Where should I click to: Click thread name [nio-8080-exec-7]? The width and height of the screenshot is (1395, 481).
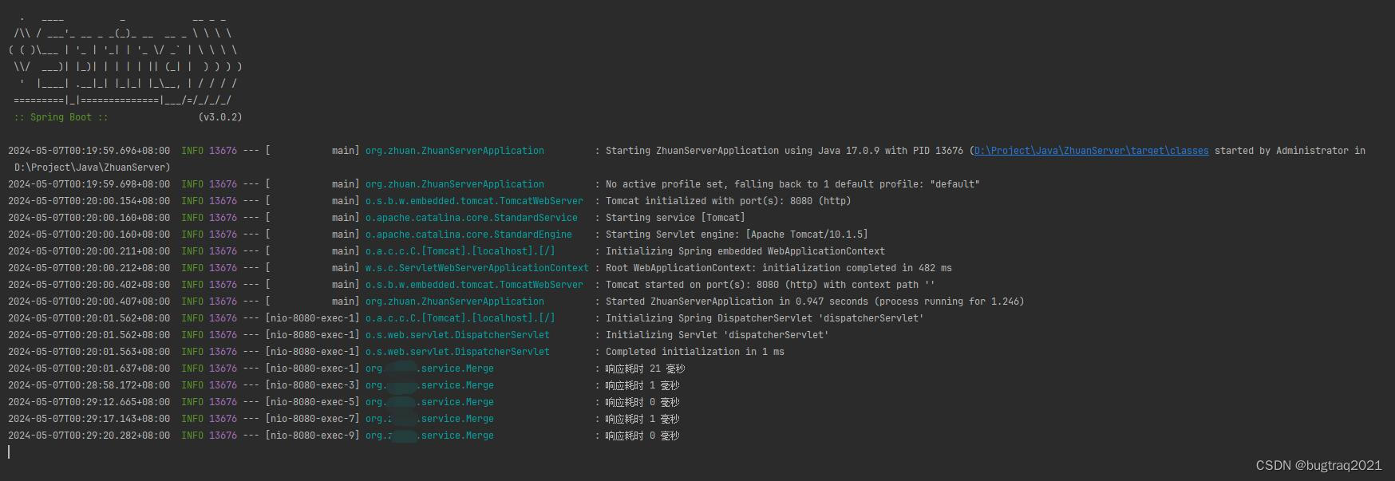click(x=313, y=419)
